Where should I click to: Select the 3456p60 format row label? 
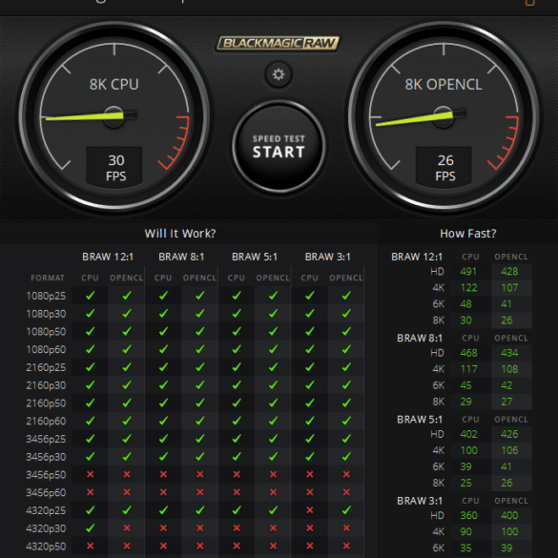pyautogui.click(x=47, y=492)
